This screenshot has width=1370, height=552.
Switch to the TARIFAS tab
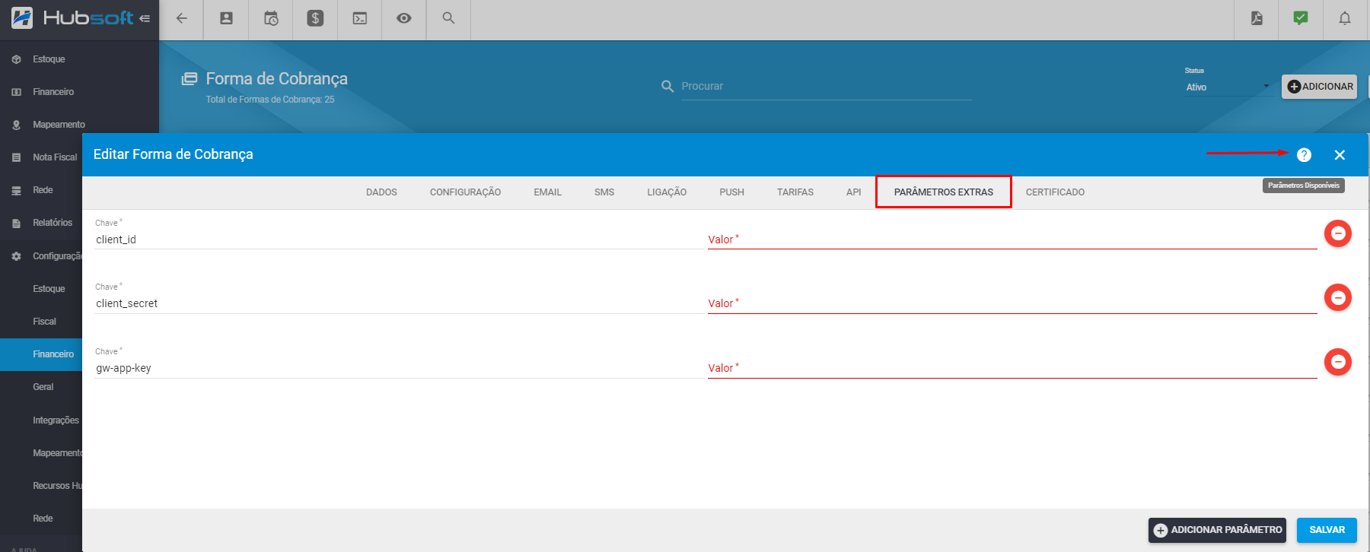click(x=795, y=192)
